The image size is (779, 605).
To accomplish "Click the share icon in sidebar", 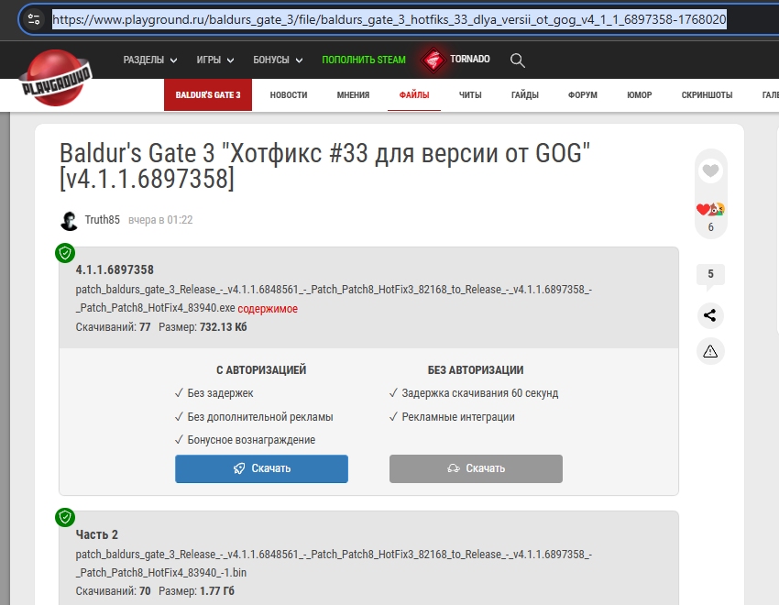I will tap(710, 315).
